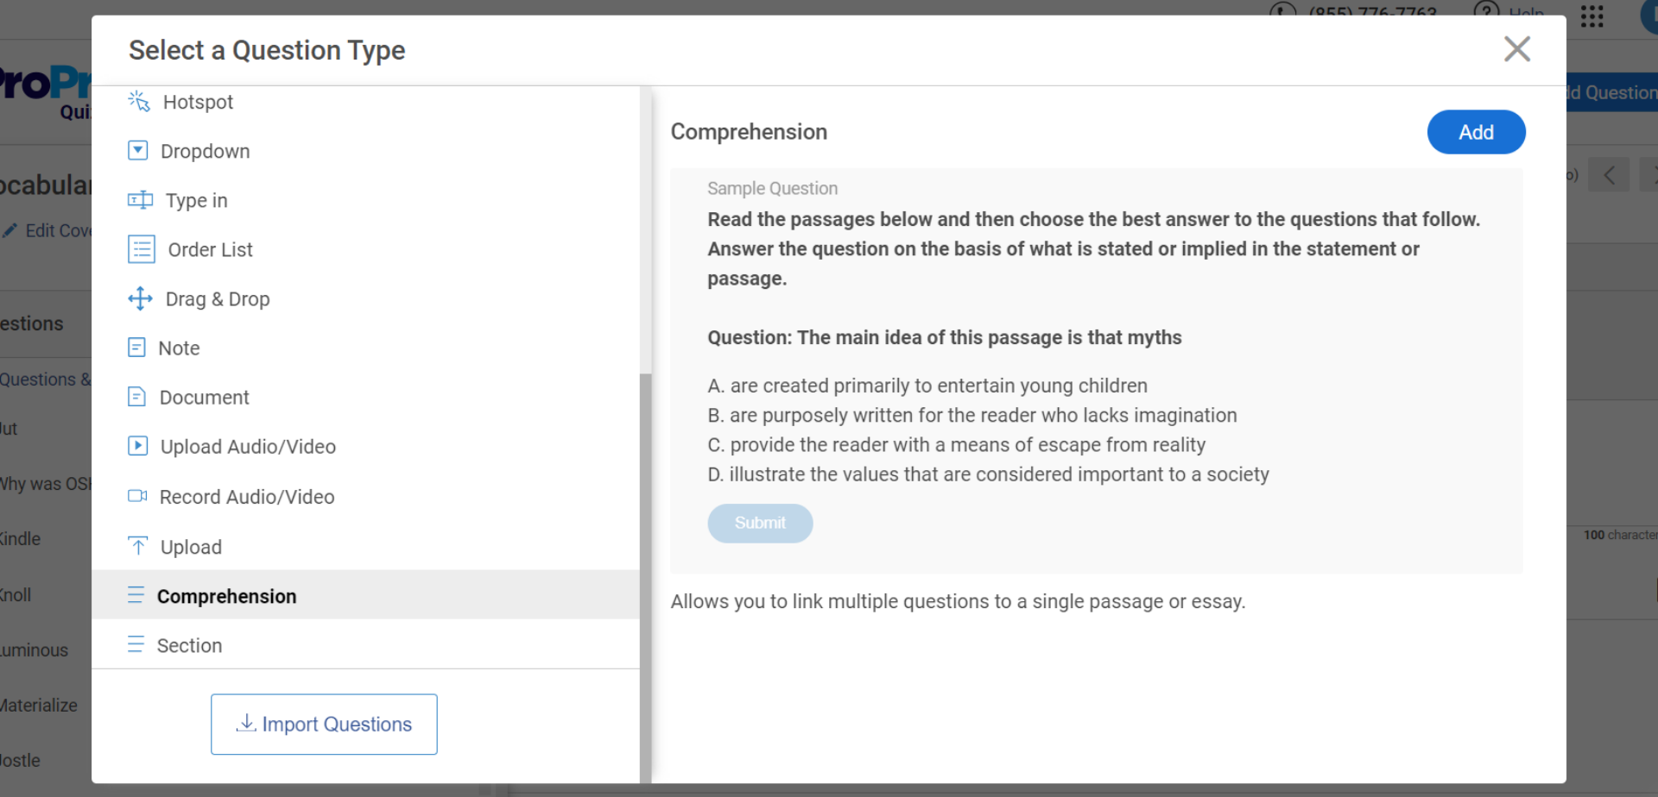Click the Type in text-field icon

[140, 200]
